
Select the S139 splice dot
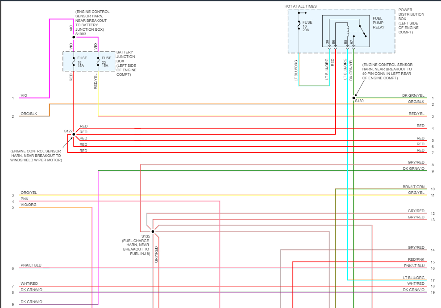(354, 97)
